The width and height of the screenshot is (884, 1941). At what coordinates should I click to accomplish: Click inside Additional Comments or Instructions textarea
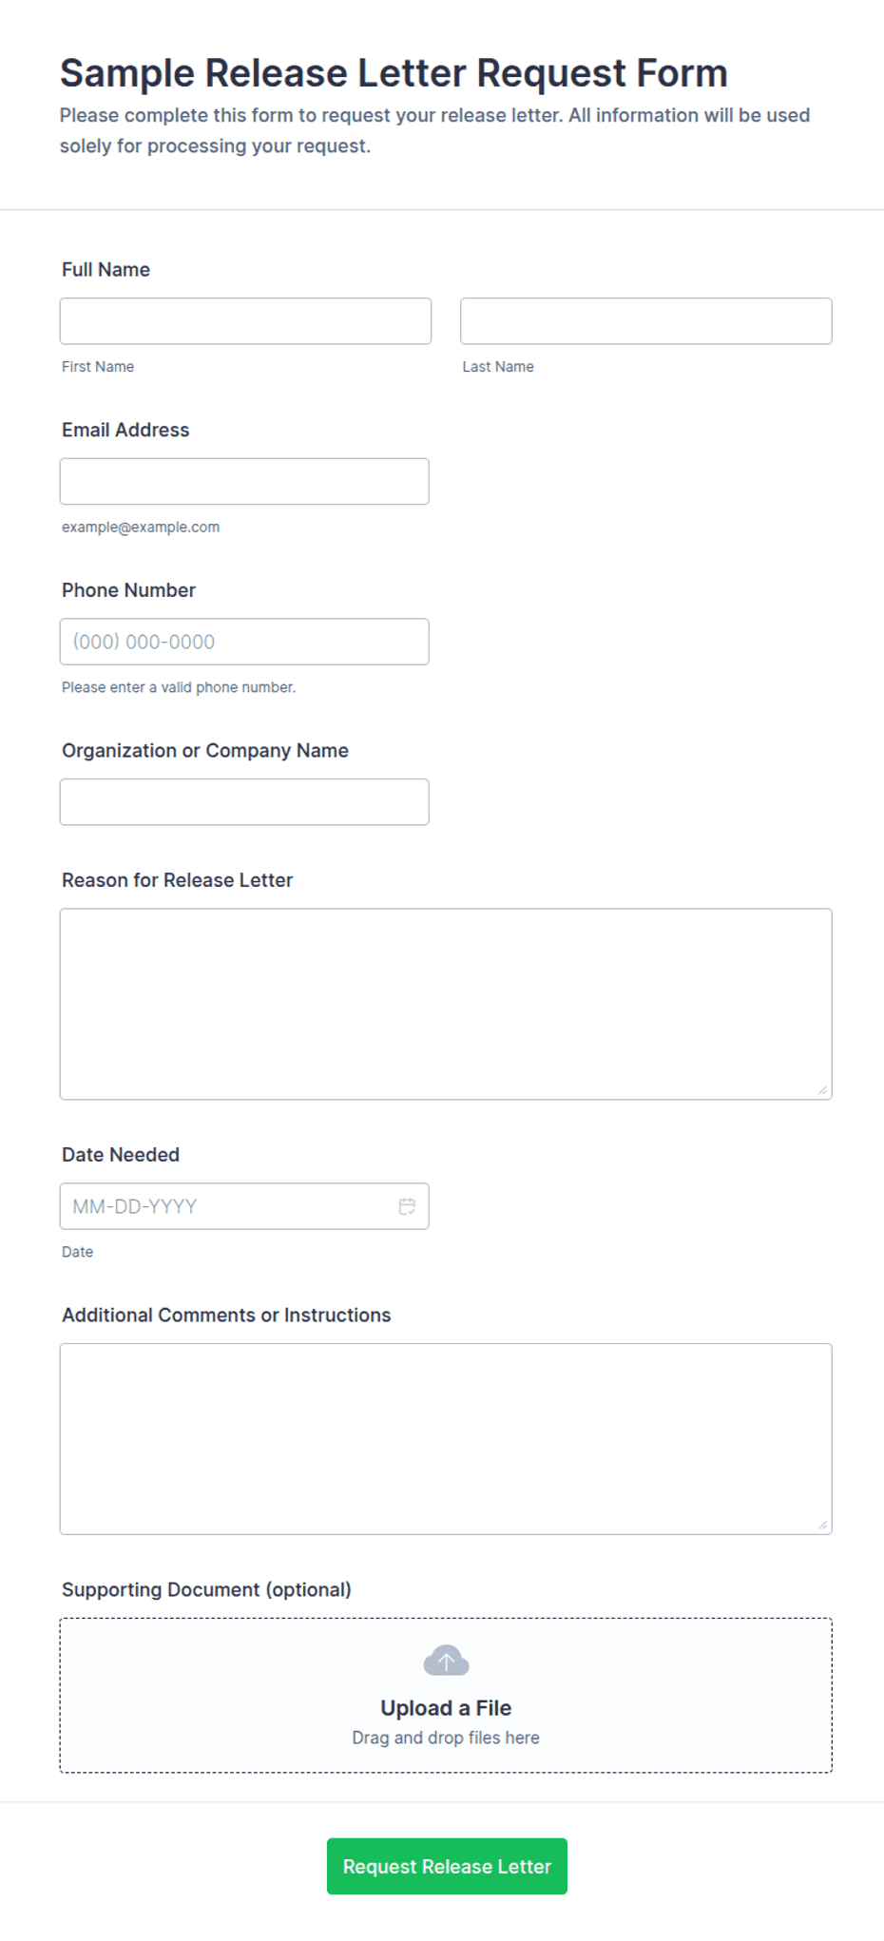446,1439
